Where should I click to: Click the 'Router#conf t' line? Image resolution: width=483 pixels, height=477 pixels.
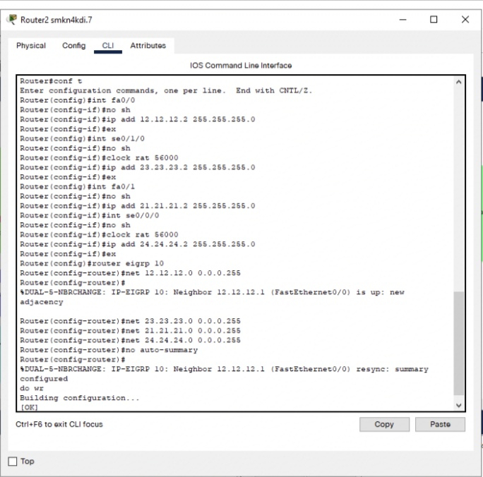[x=51, y=81]
